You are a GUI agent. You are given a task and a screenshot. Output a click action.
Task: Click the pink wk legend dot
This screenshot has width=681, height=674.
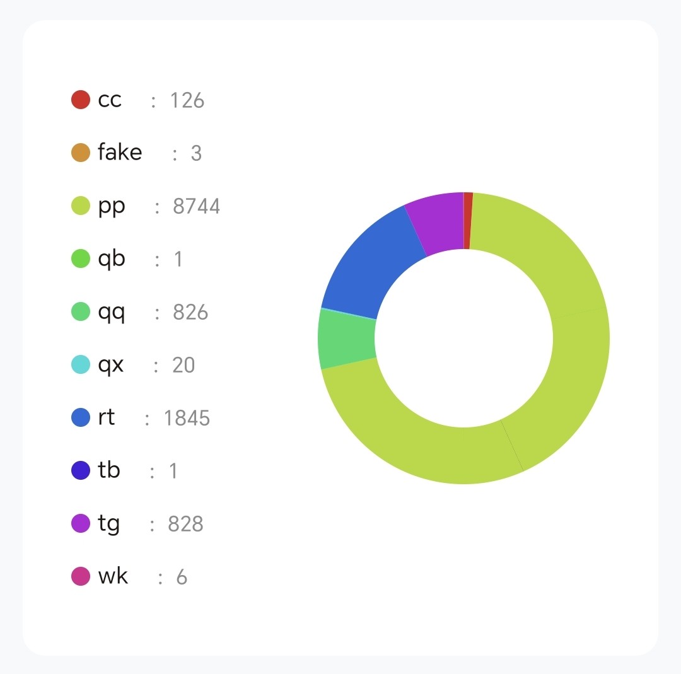pos(81,576)
